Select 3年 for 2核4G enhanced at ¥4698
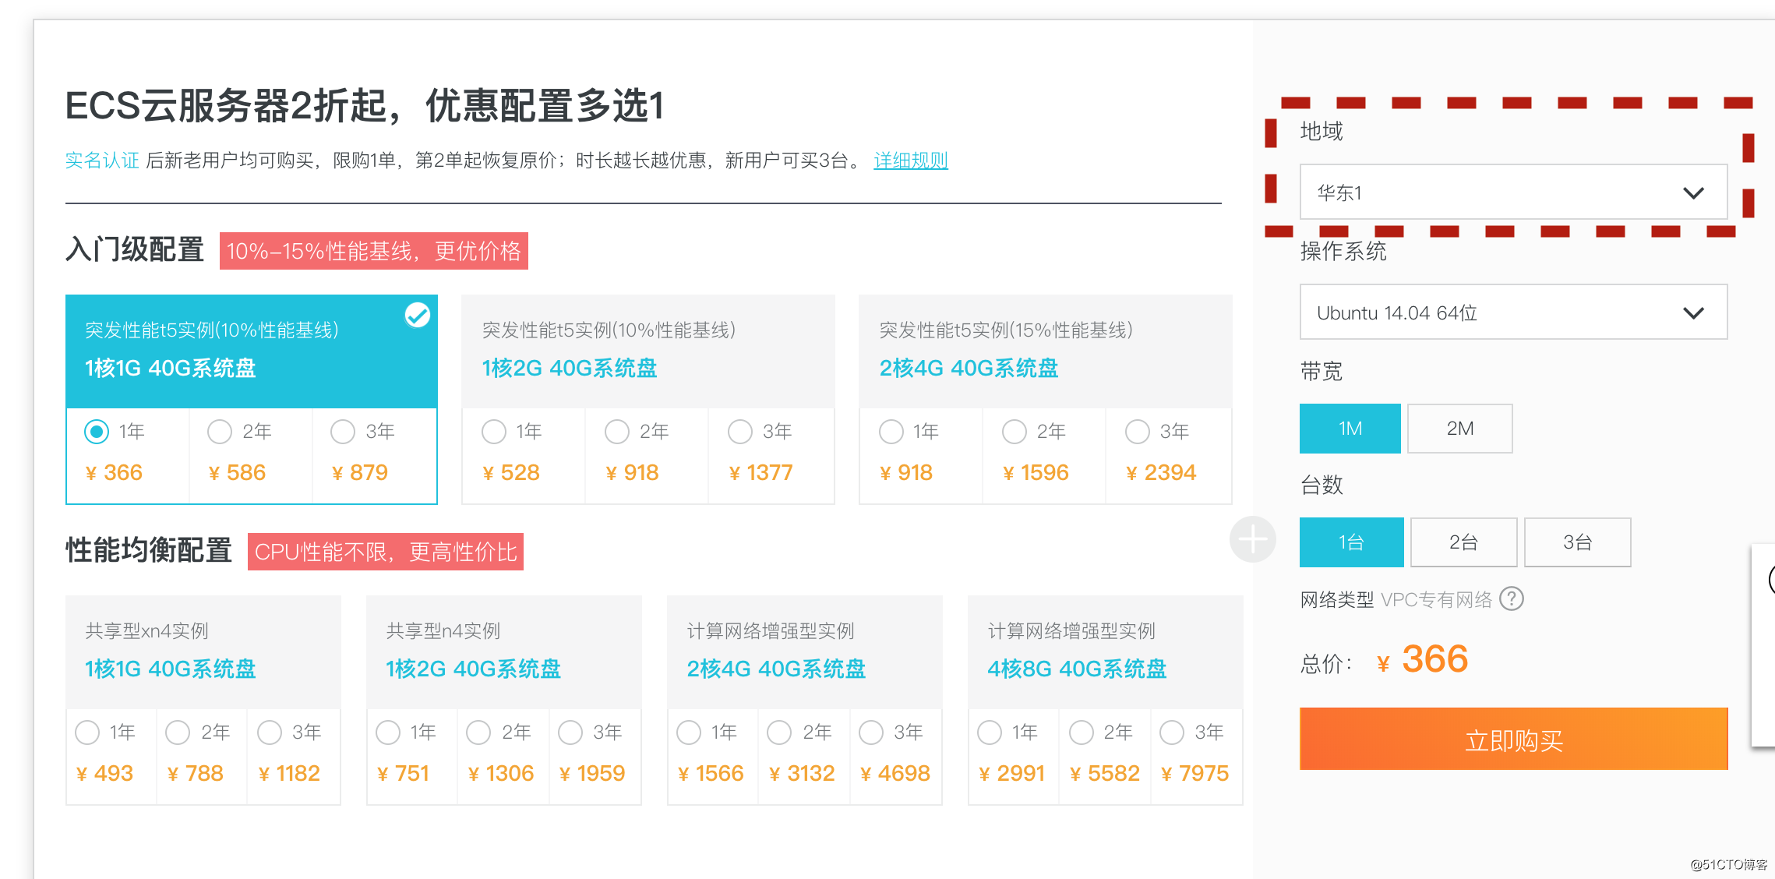The height and width of the screenshot is (879, 1775). (x=871, y=732)
